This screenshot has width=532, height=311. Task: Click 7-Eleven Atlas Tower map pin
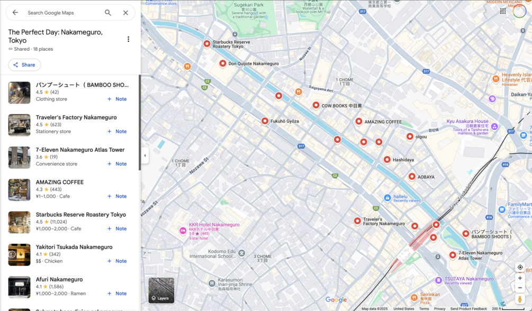pos(453,255)
